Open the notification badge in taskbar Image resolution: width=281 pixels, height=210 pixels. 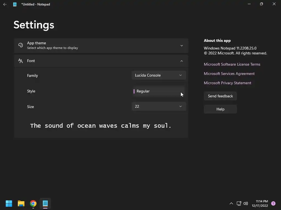point(273,203)
